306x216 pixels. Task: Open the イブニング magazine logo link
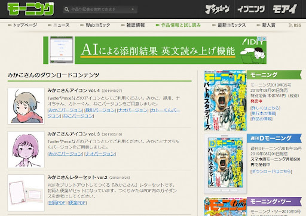(x=251, y=9)
